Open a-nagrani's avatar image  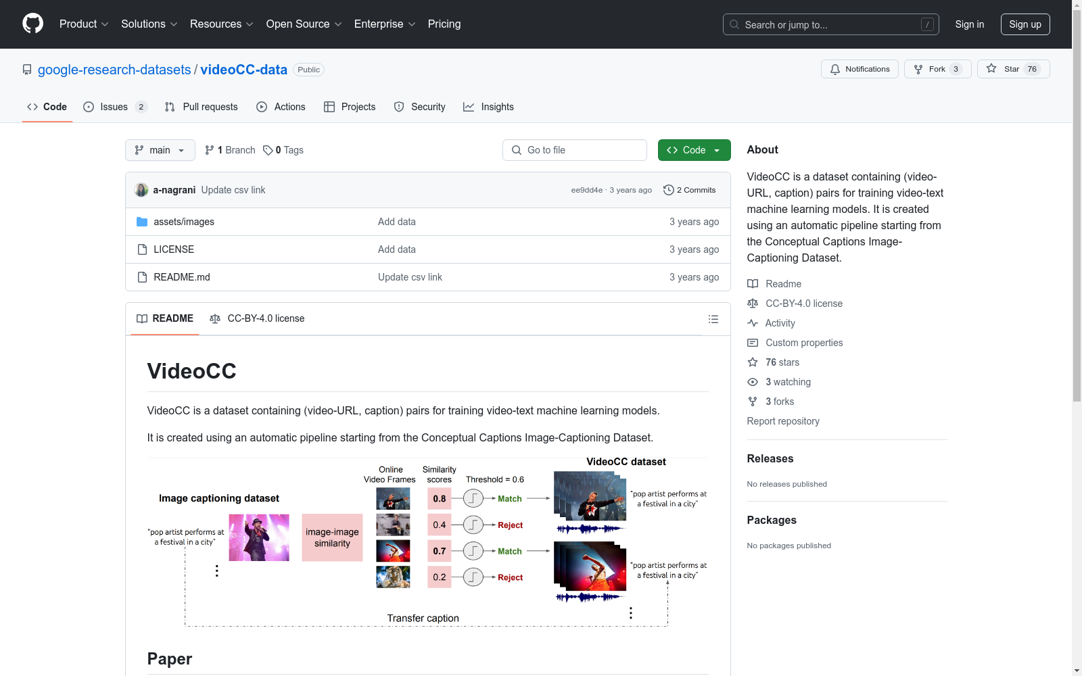pos(141,190)
